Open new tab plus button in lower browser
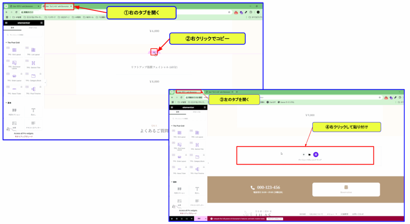Screen dimensions: 410x224 tap(237, 92)
